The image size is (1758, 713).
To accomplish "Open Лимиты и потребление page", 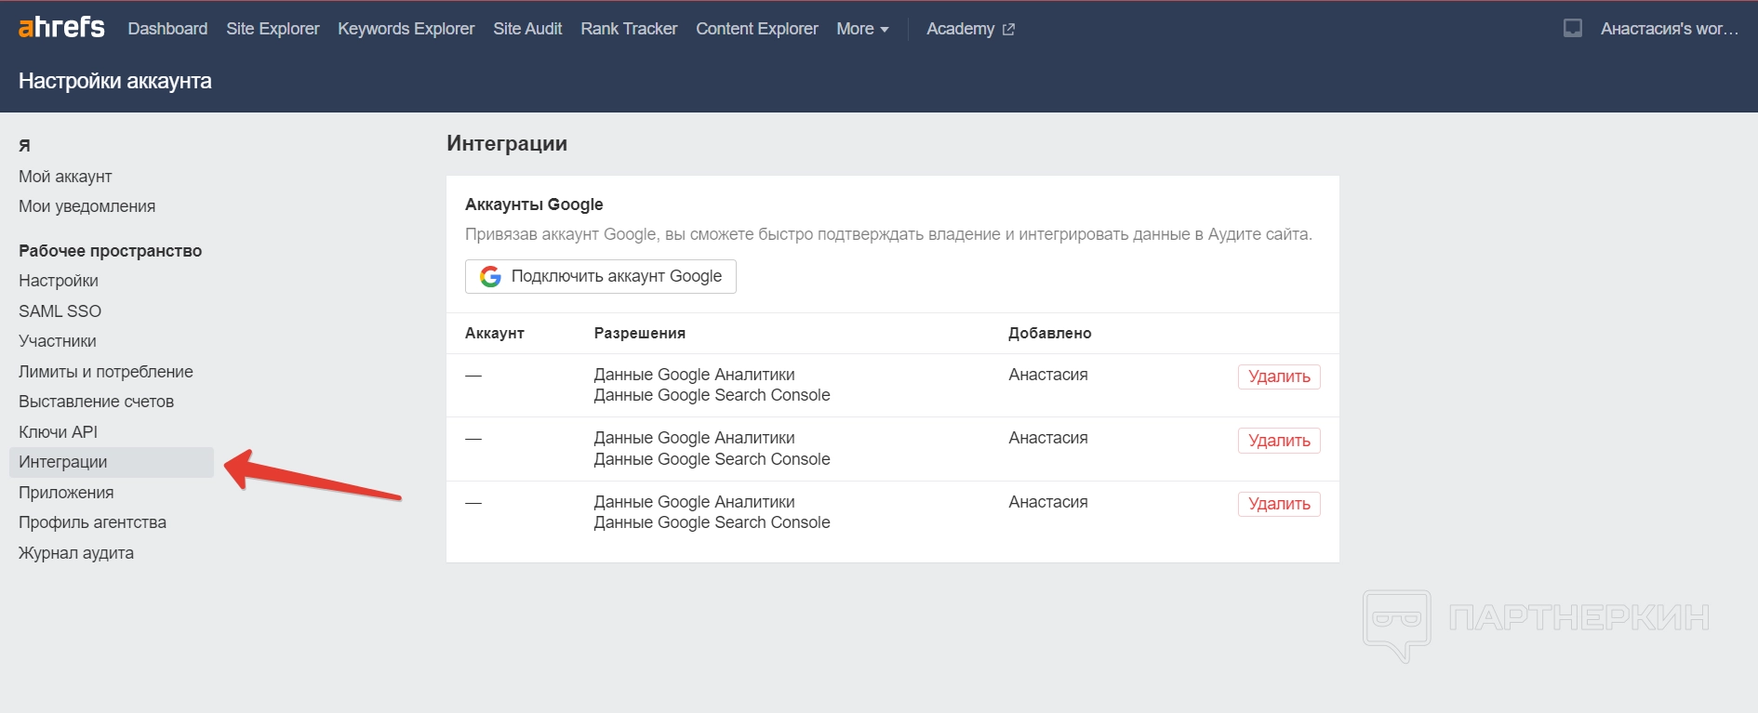I will coord(105,372).
